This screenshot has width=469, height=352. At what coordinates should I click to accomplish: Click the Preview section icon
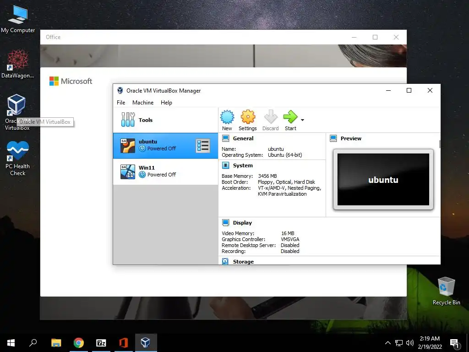click(333, 138)
